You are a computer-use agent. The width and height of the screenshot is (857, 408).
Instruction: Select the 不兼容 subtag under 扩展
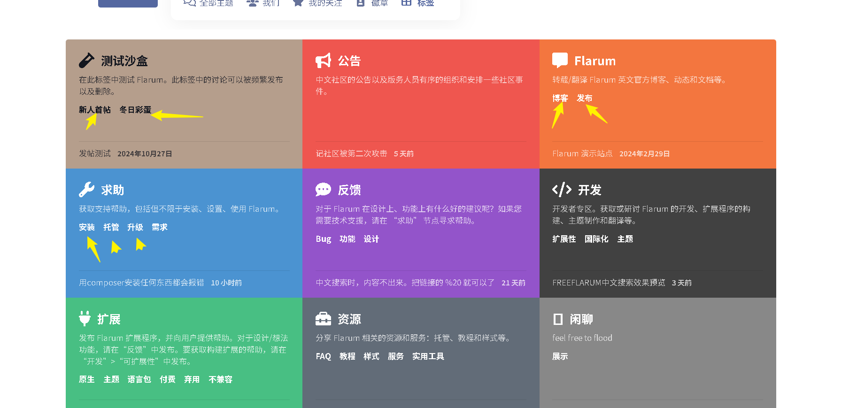pos(221,379)
